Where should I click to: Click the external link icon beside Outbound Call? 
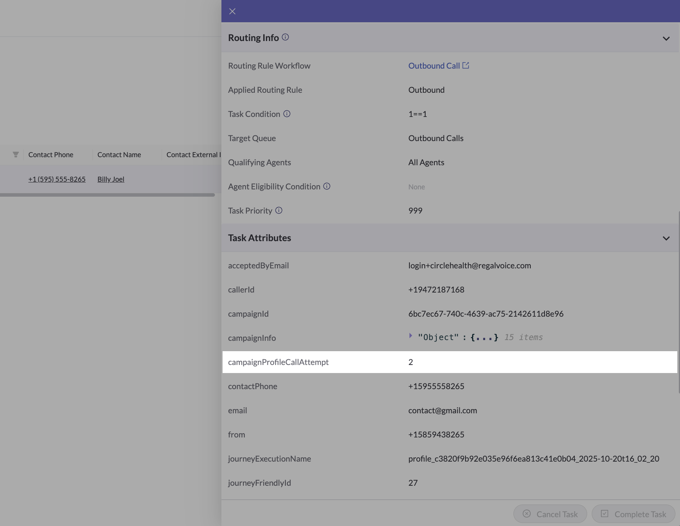tap(466, 66)
